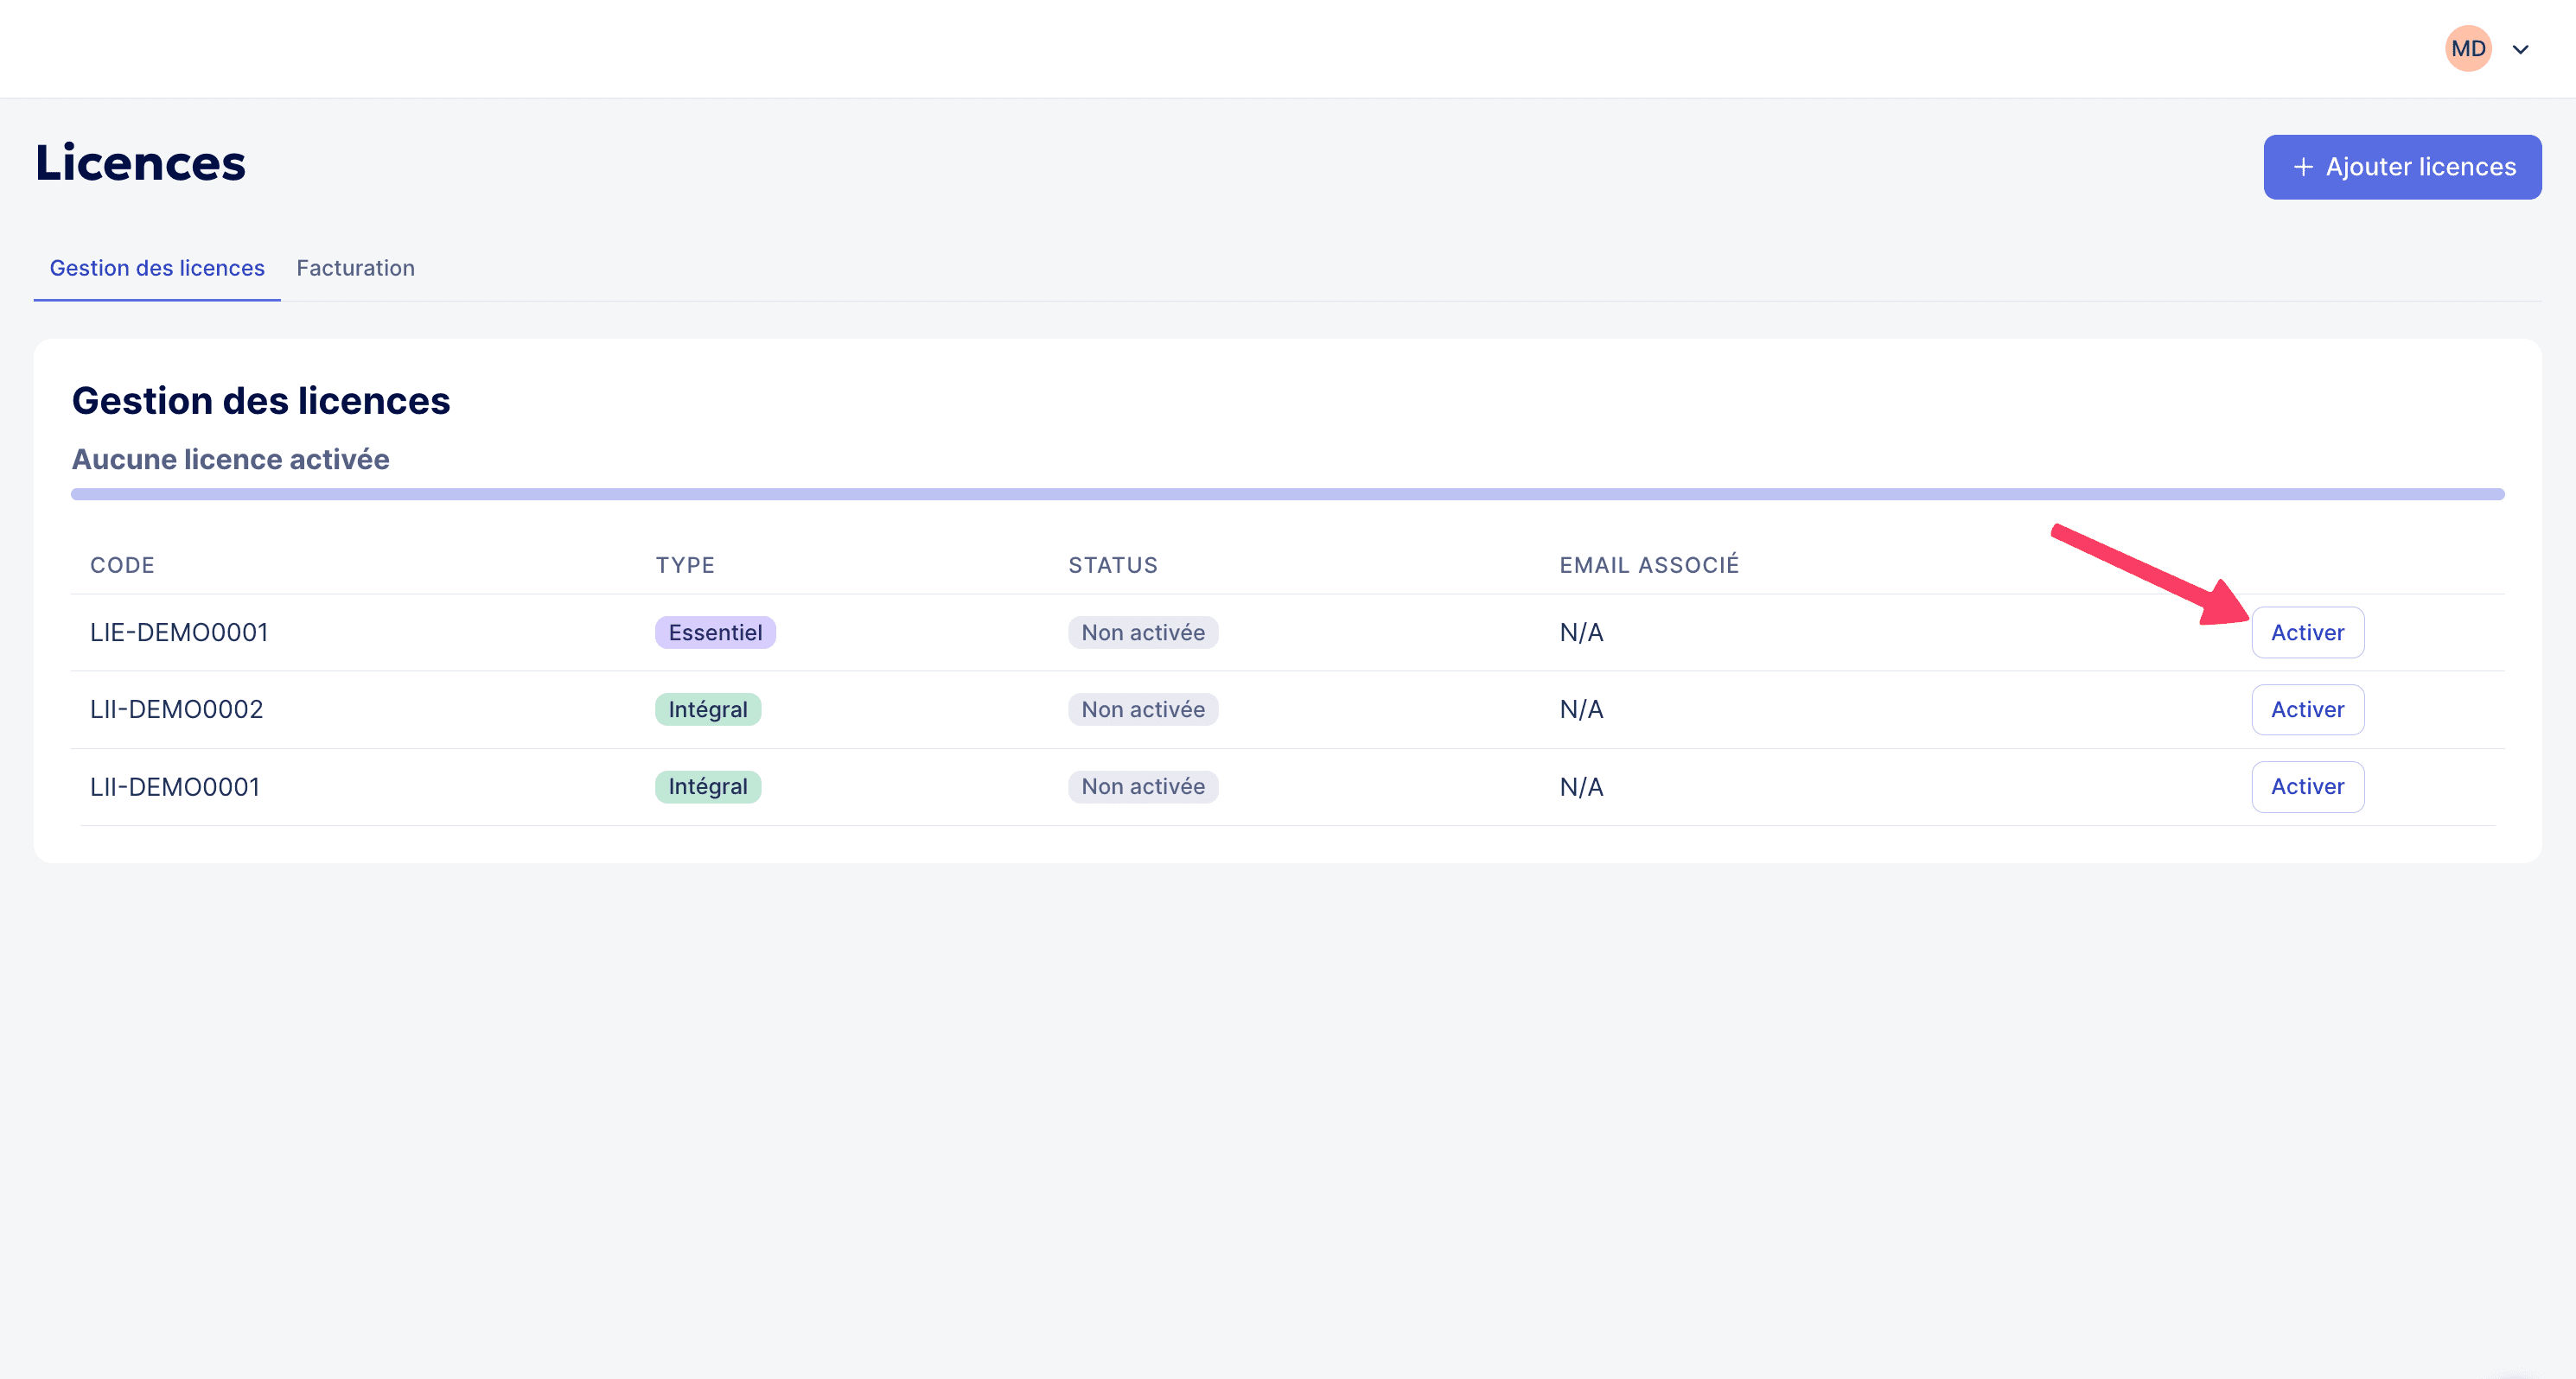Click the license activation progress bar

click(x=1287, y=493)
